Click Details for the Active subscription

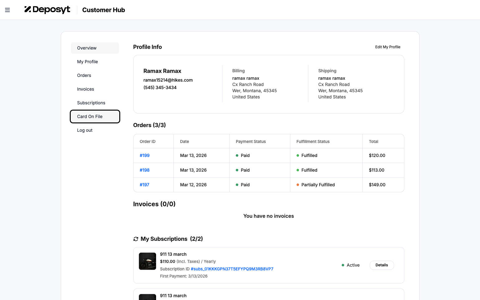tap(382, 265)
